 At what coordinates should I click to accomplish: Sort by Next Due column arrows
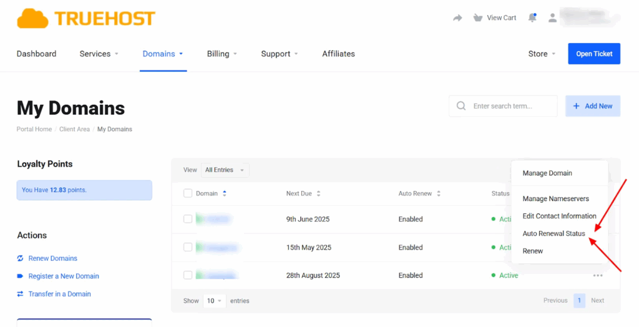click(319, 193)
